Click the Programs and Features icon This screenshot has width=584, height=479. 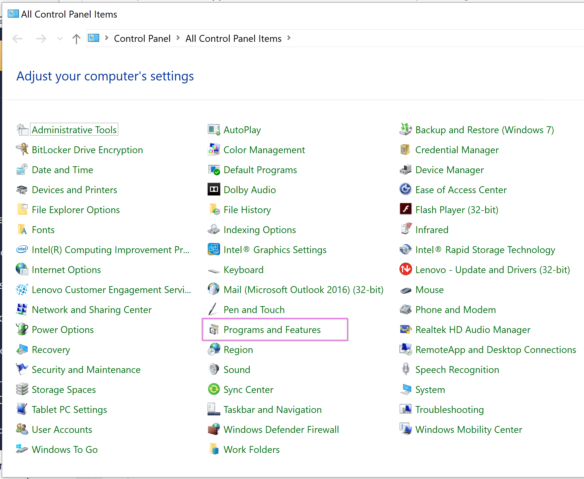click(214, 330)
